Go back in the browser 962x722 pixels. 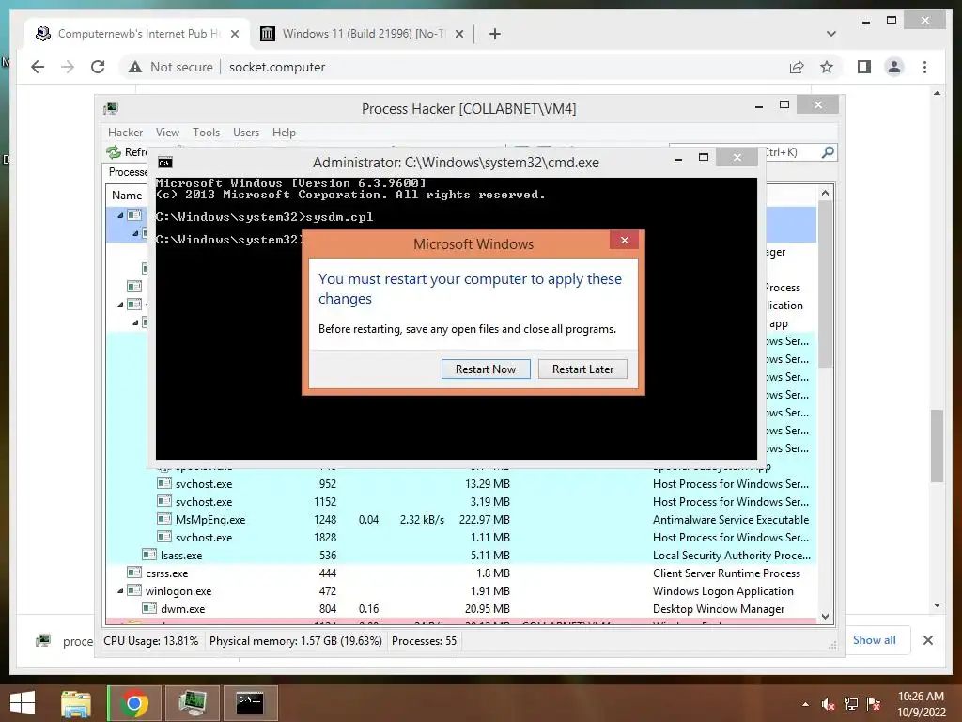point(38,67)
